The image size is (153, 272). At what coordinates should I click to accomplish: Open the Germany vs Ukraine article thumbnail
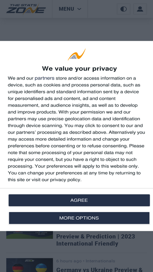pyautogui.click(x=29, y=265)
